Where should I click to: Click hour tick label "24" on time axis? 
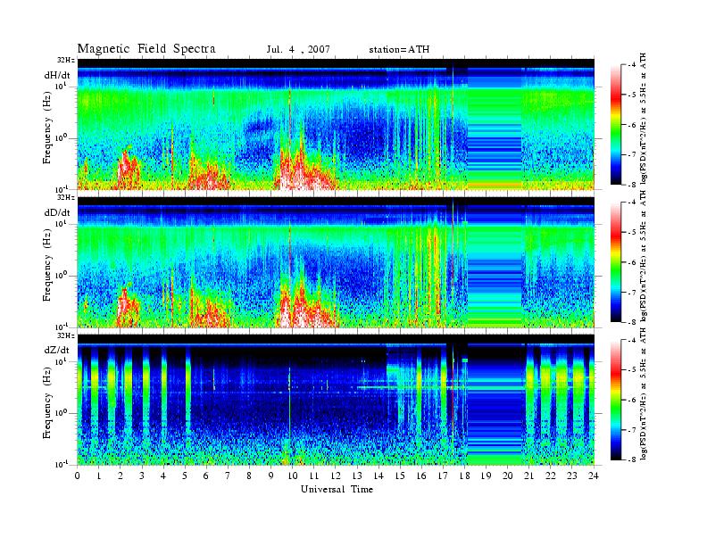[x=594, y=476]
